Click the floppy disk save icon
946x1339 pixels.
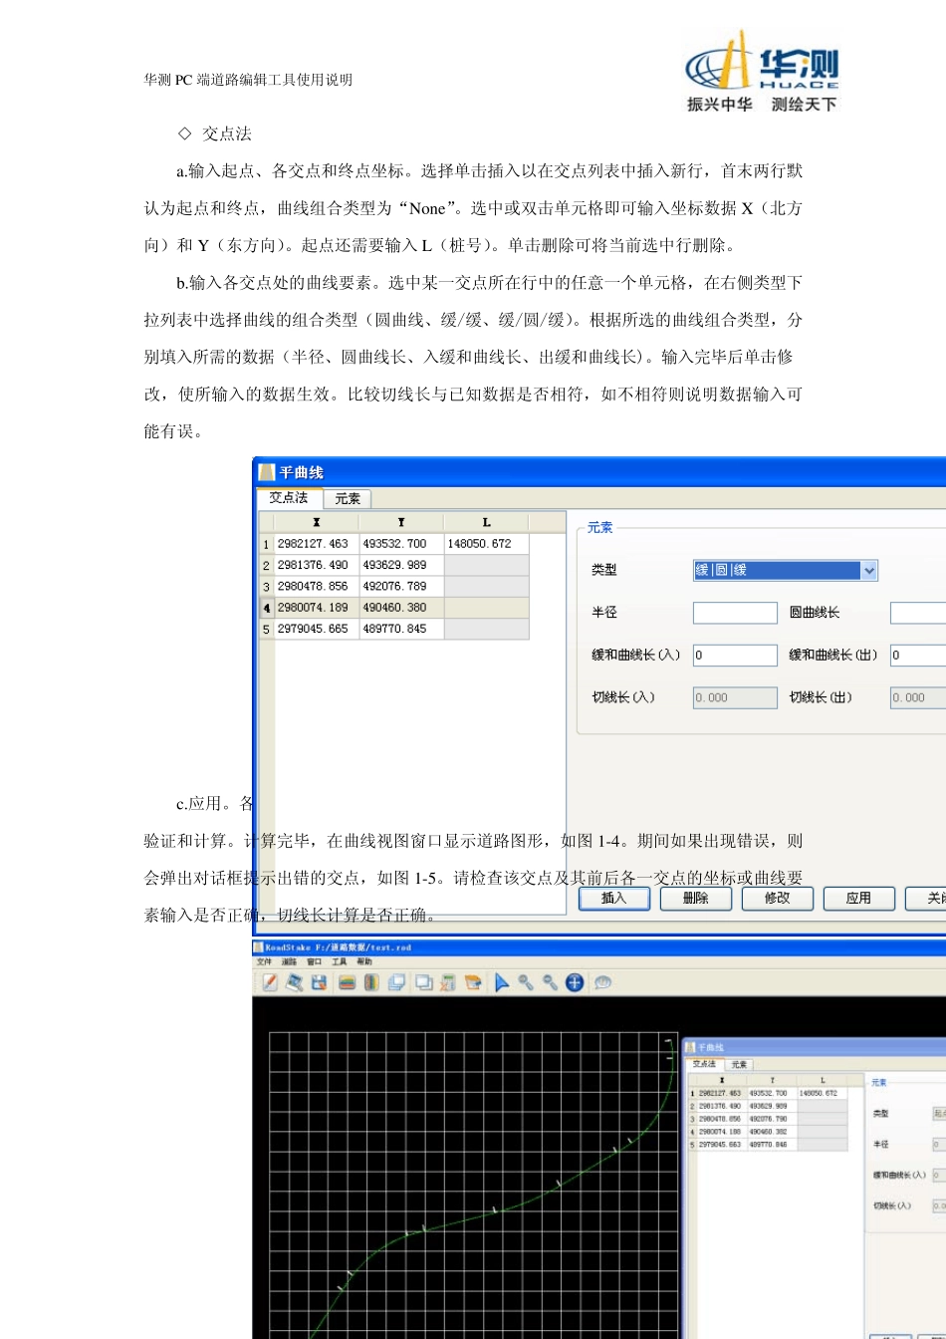click(319, 982)
